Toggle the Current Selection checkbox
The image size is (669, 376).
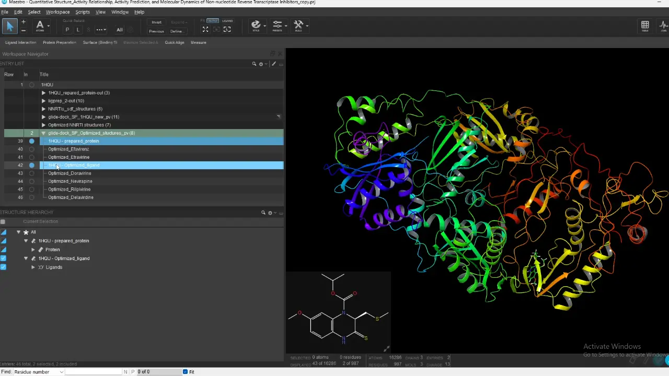(3, 221)
